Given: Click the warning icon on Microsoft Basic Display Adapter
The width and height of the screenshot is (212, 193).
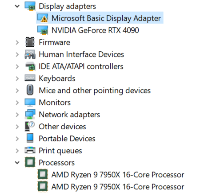Looking at the screenshot, I should click(x=44, y=19).
